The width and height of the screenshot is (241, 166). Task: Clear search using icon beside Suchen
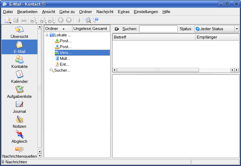pyautogui.click(x=117, y=29)
